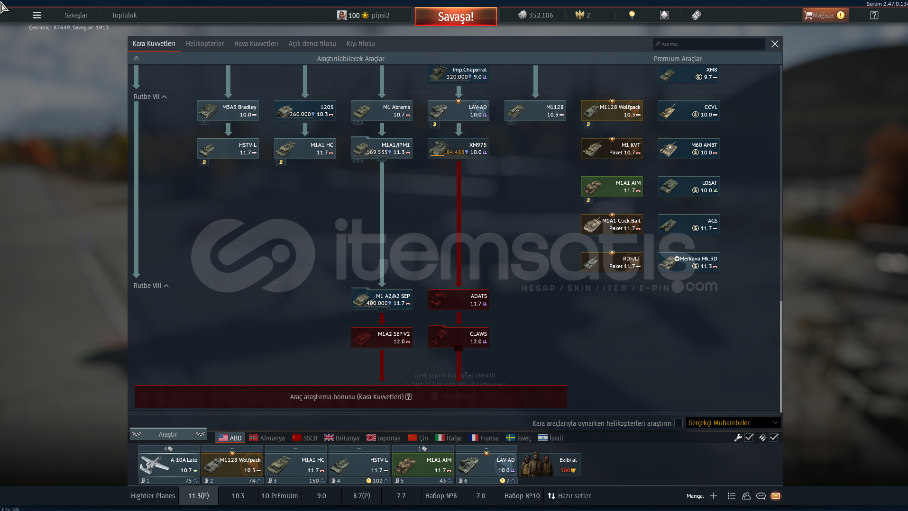Close the research tree window

click(x=775, y=44)
